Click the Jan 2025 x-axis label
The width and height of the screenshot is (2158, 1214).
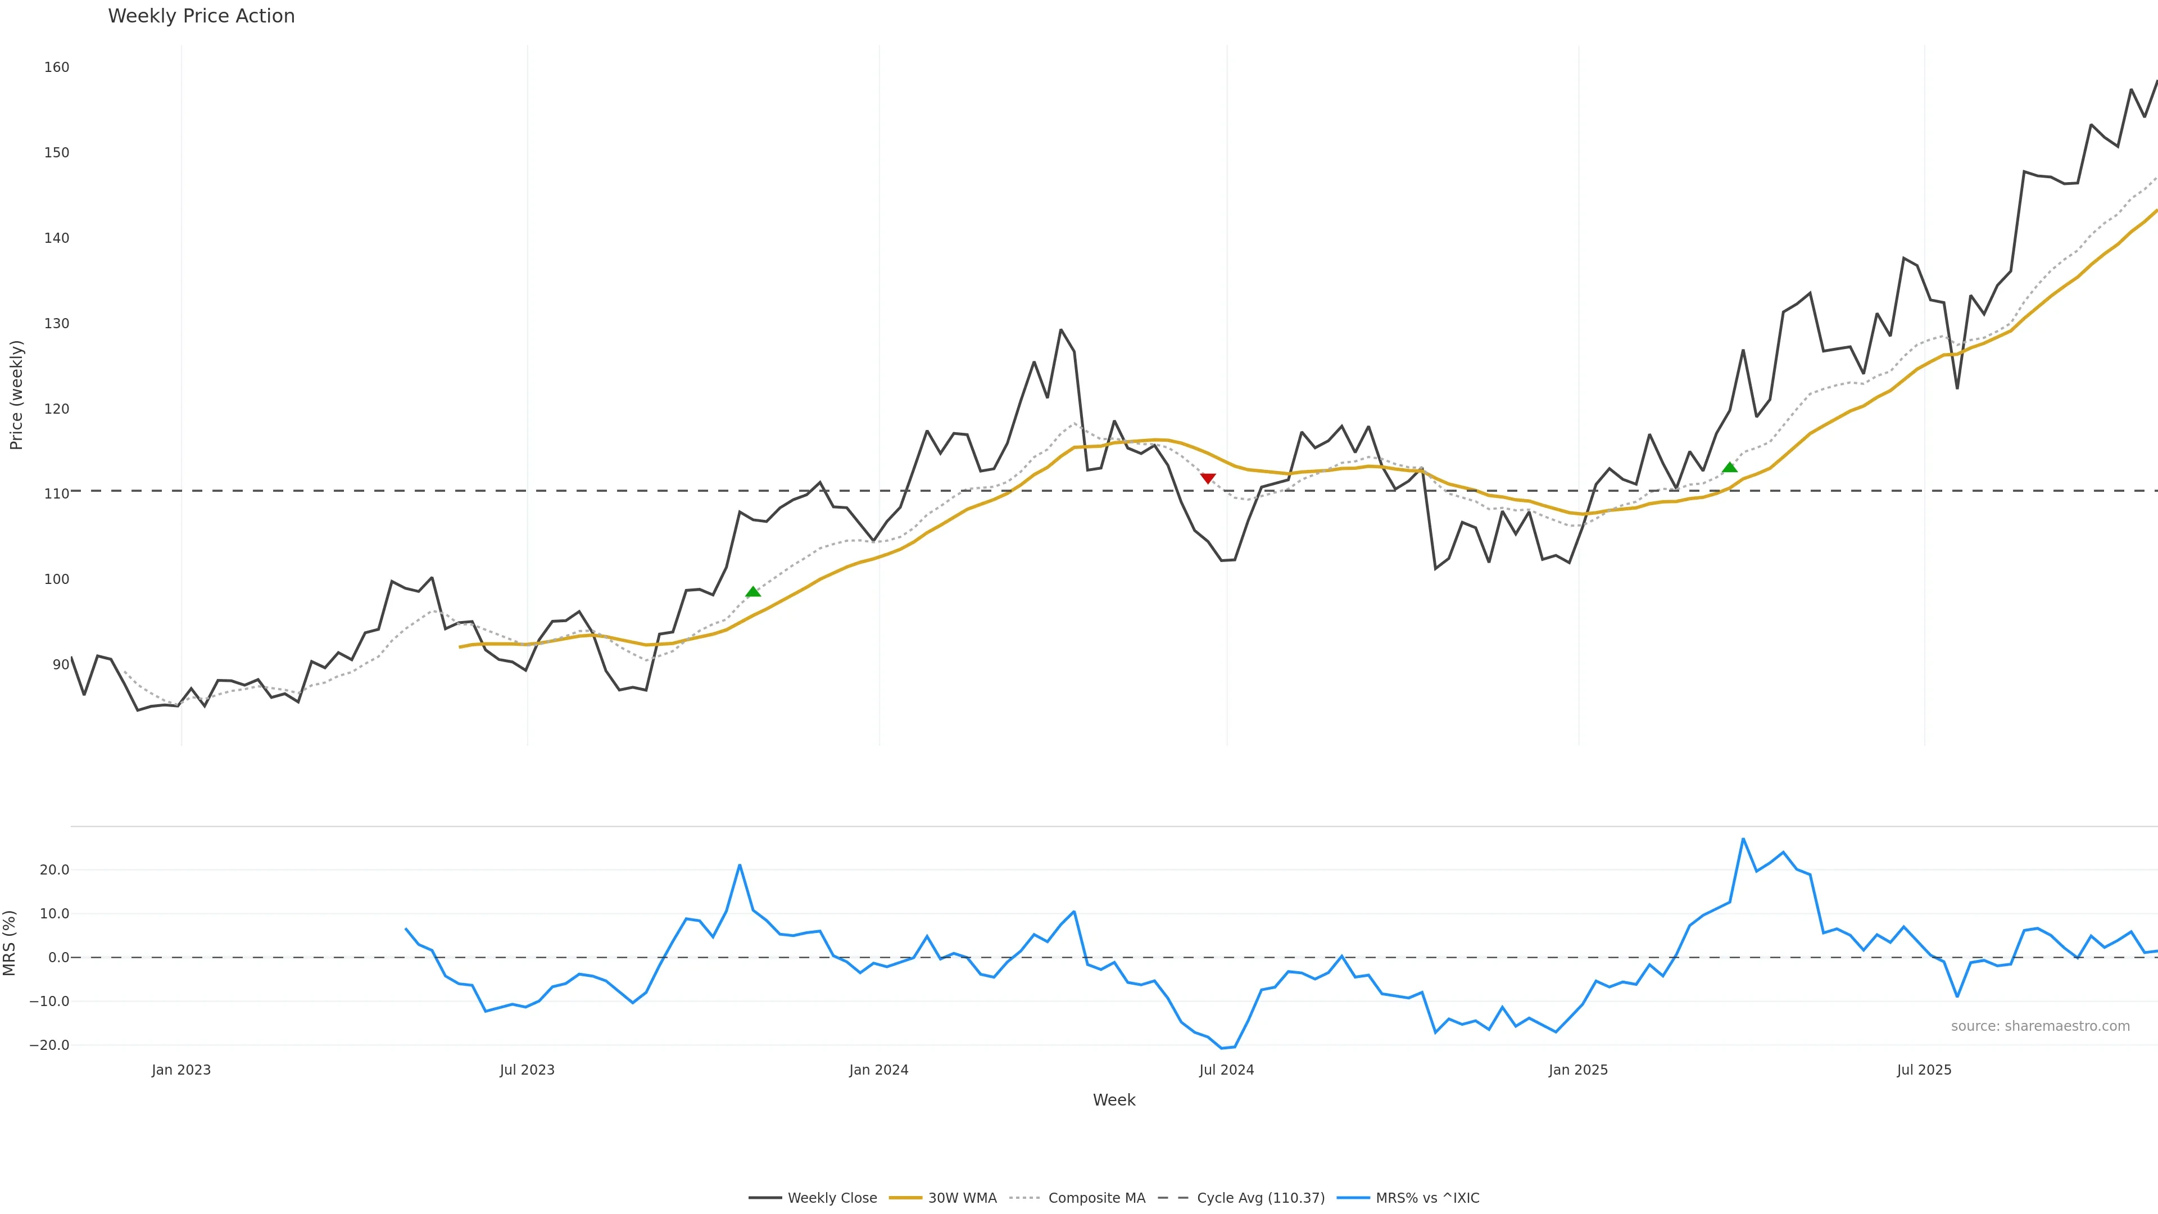1578,1070
